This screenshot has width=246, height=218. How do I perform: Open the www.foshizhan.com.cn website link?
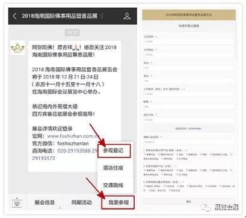(x=73, y=136)
